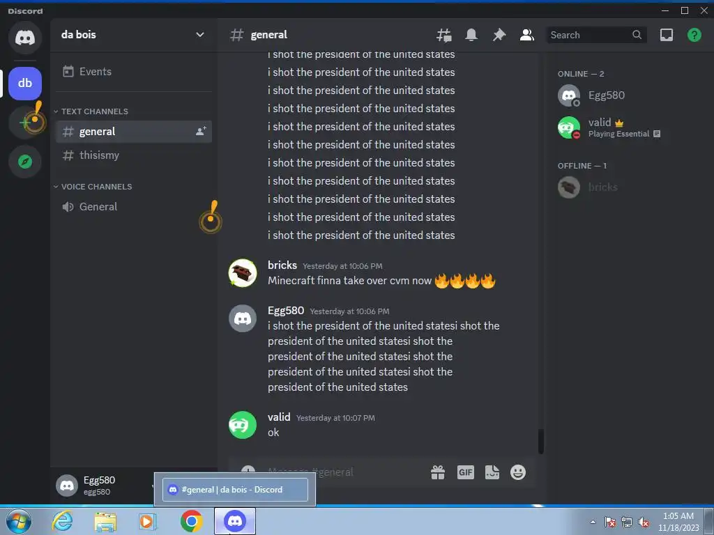Open the Threads icon in header
The height and width of the screenshot is (535, 714).
(444, 35)
